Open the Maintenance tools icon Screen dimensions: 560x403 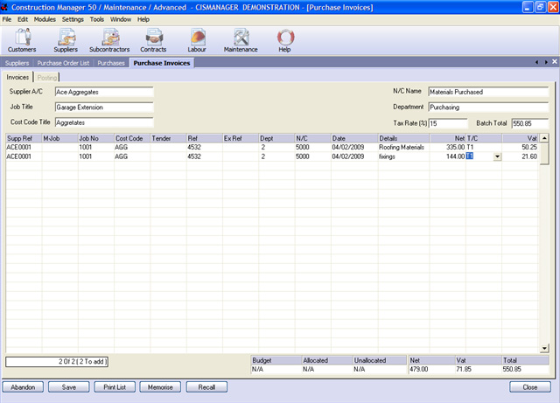(x=241, y=40)
